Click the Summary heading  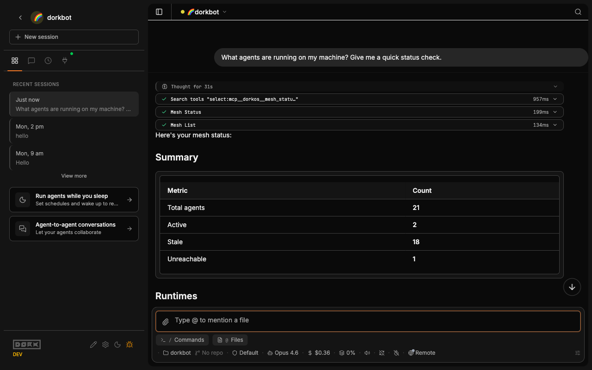[177, 157]
